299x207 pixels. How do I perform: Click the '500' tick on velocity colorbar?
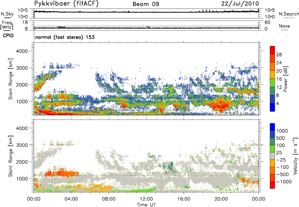coord(281,138)
